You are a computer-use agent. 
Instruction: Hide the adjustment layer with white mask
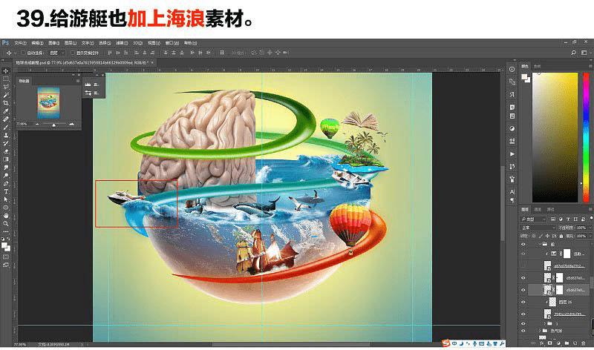point(523,254)
